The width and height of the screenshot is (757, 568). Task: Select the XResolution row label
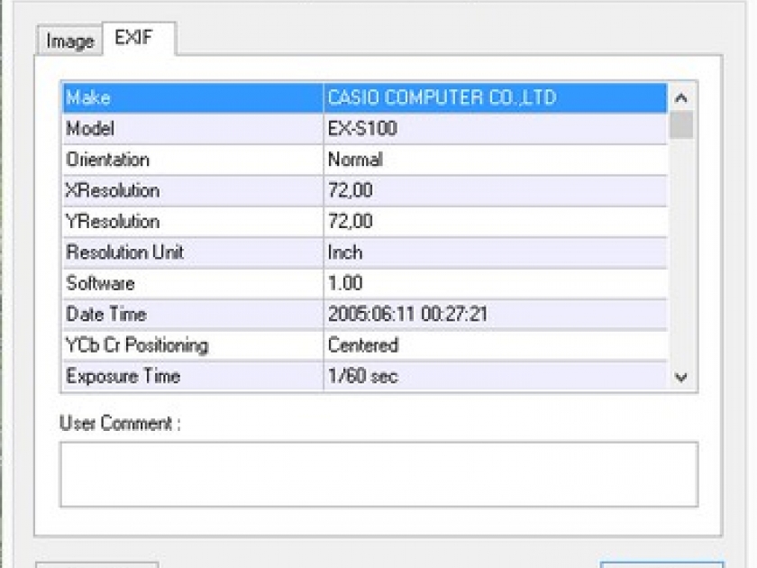113,191
